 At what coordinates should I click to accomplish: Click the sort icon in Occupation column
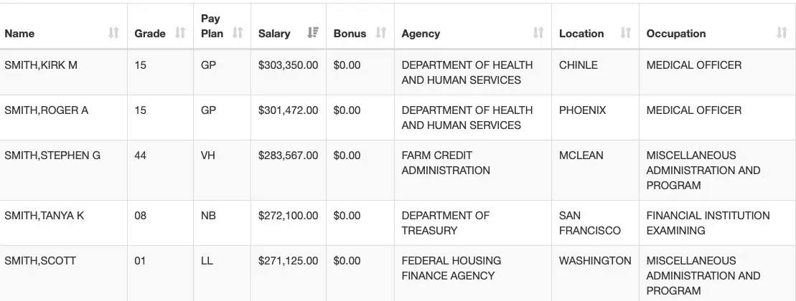point(782,33)
